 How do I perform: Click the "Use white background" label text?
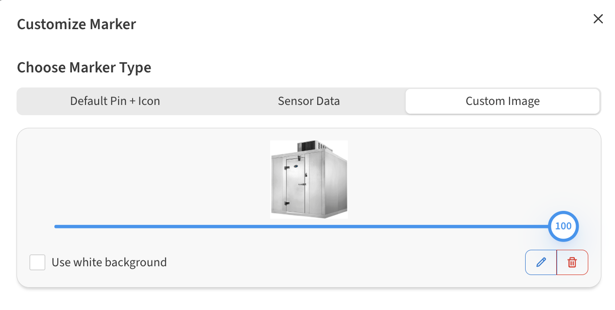point(109,262)
